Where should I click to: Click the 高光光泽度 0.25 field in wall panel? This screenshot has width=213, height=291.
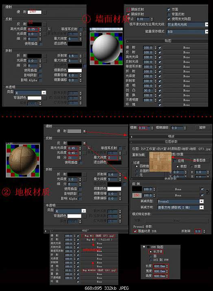pos(33,29)
